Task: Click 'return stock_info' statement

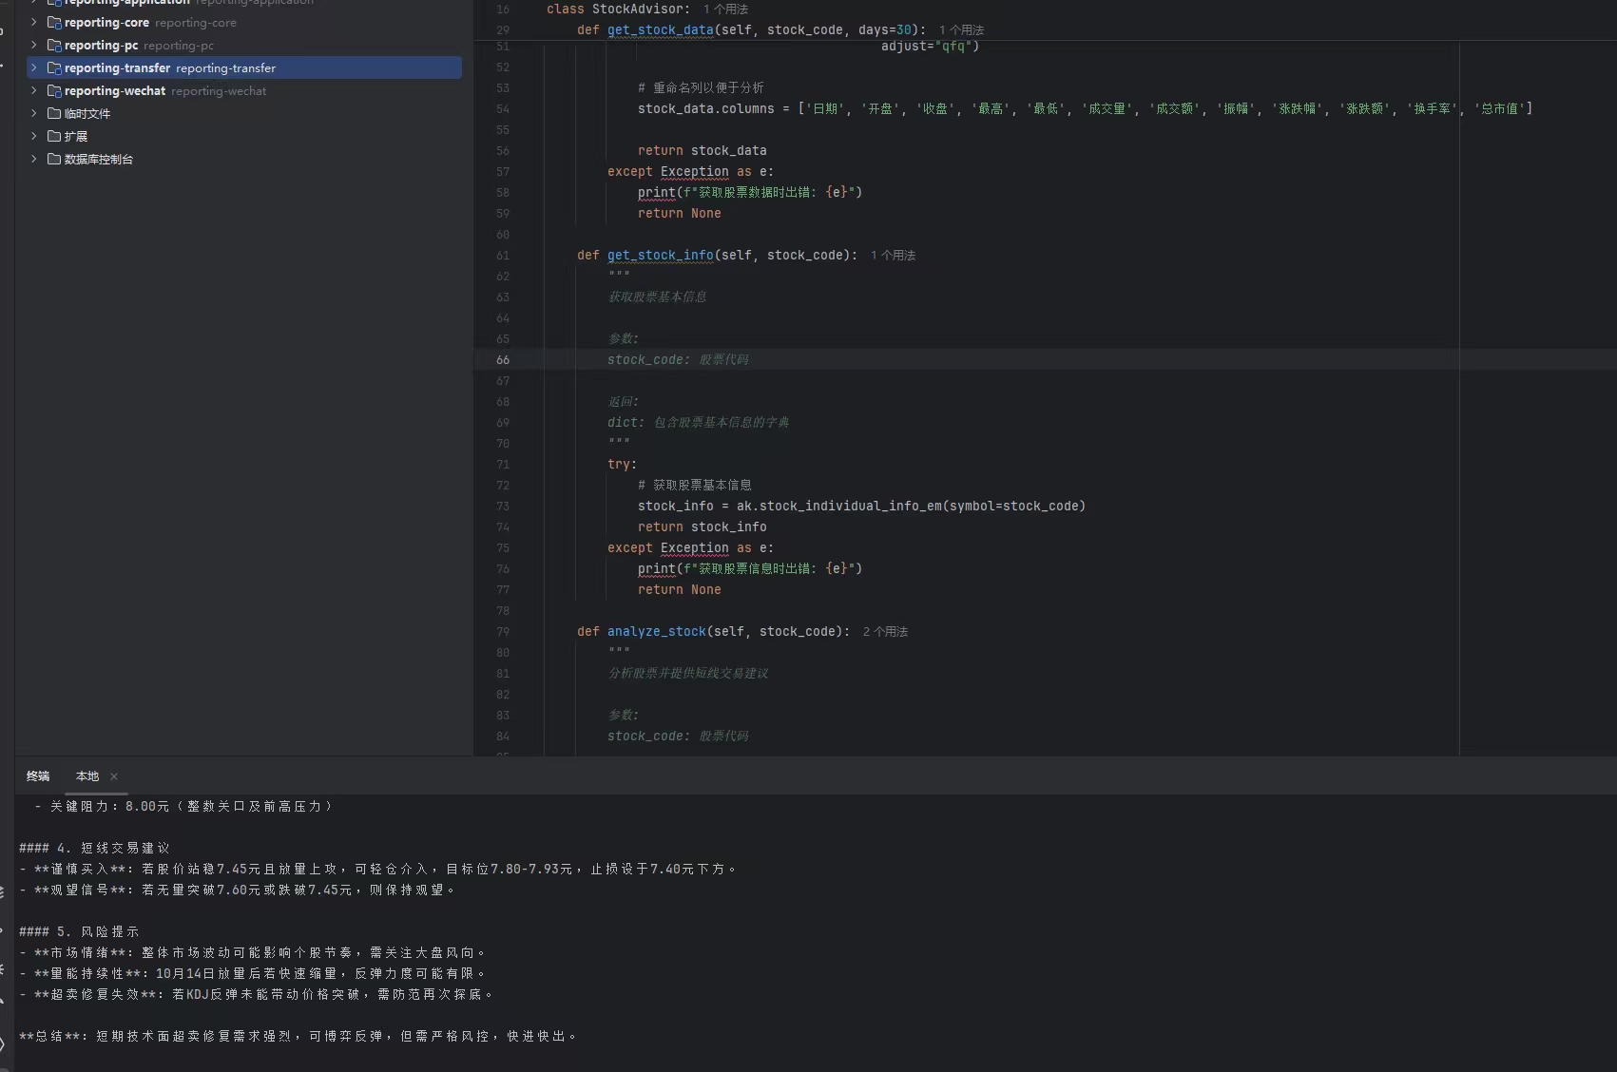Action: 703,527
